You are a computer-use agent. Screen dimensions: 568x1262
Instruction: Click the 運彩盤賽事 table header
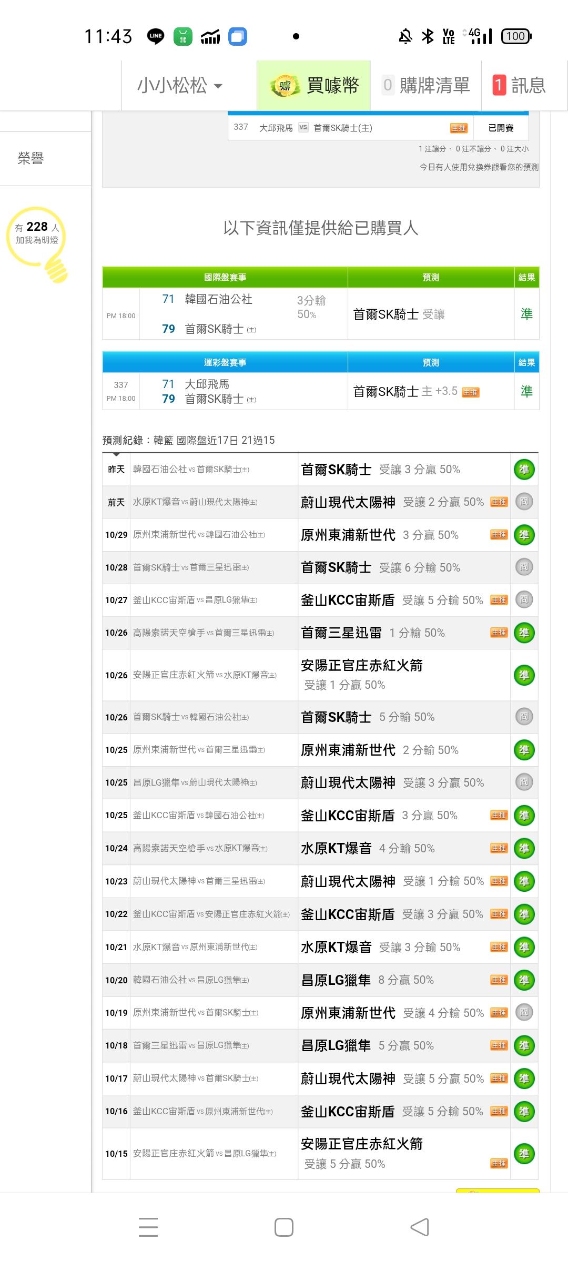pos(225,362)
